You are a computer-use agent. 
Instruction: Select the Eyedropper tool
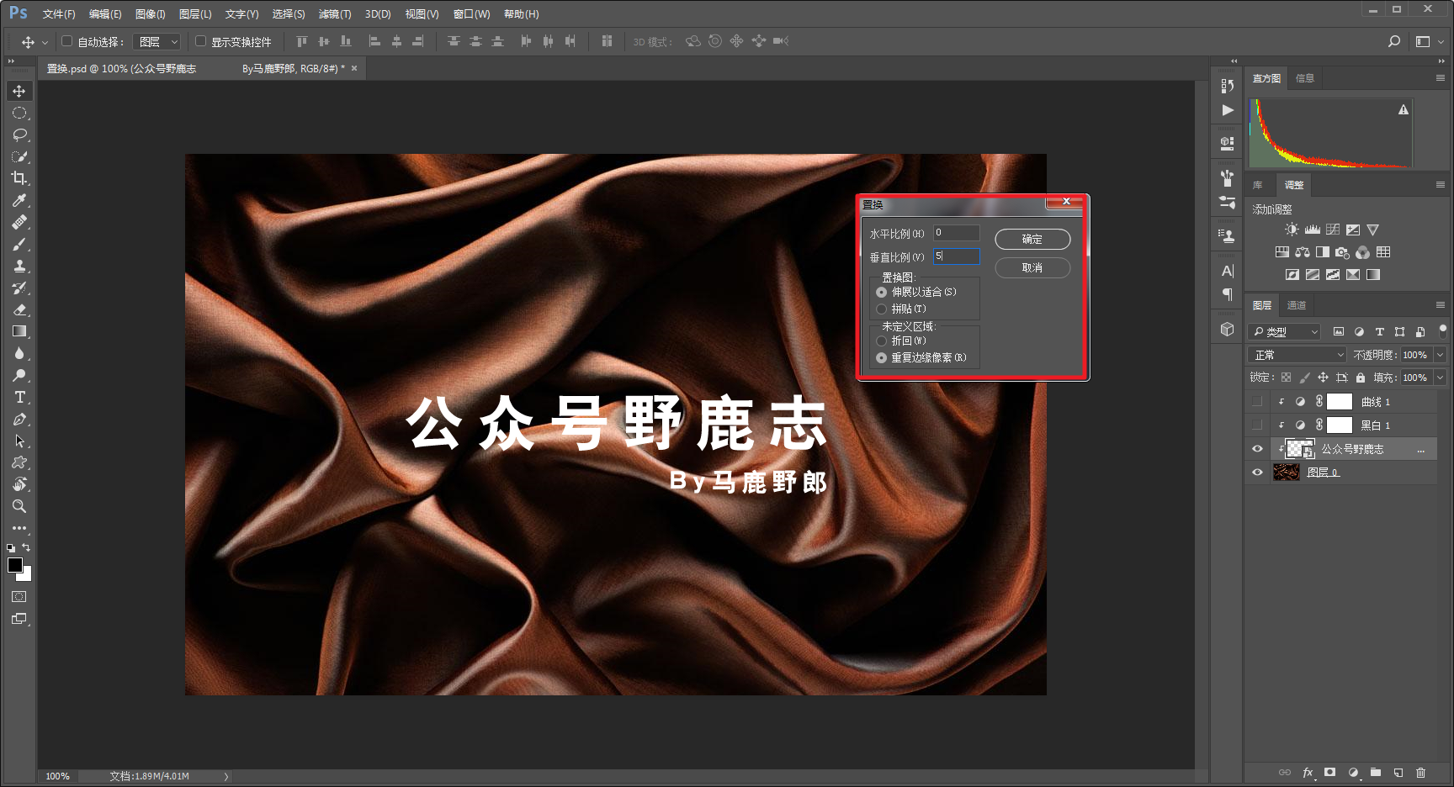point(19,200)
